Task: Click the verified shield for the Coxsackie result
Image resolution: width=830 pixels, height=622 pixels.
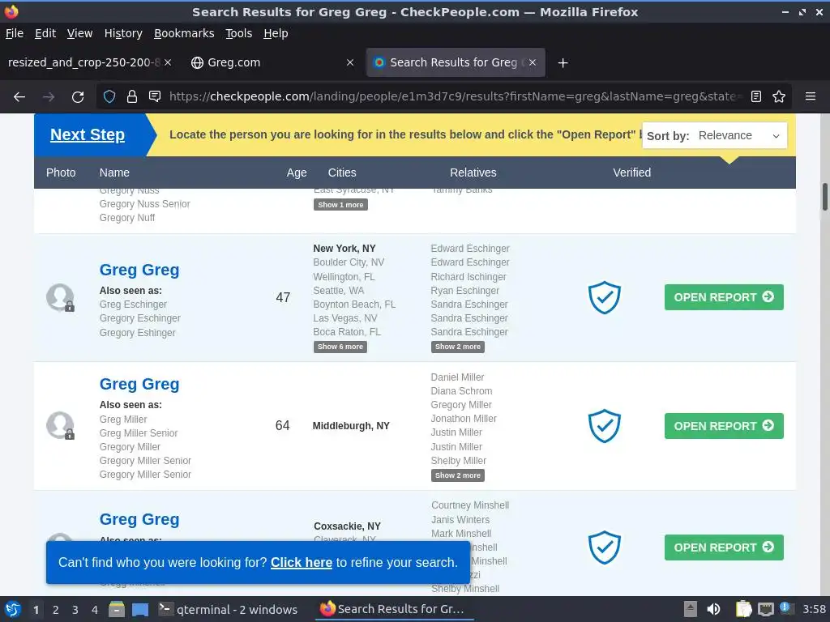Action: (x=605, y=547)
